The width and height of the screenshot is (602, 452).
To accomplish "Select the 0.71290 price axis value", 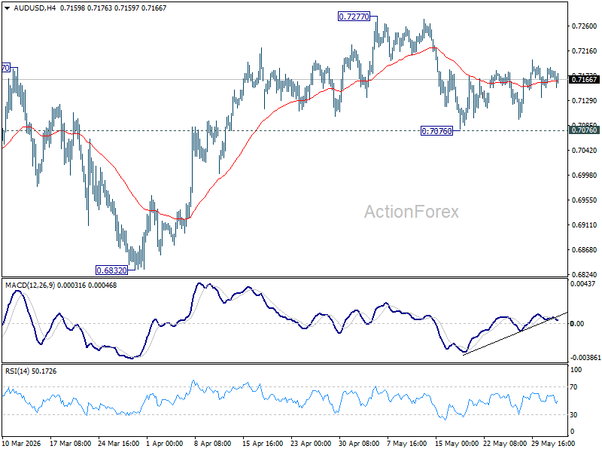I will click(585, 101).
